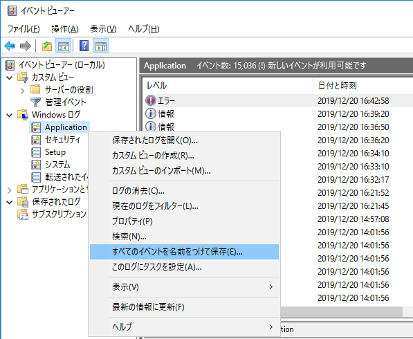Toggle the console tree pane icon
Viewport: 413px width, 339px height.
63,46
